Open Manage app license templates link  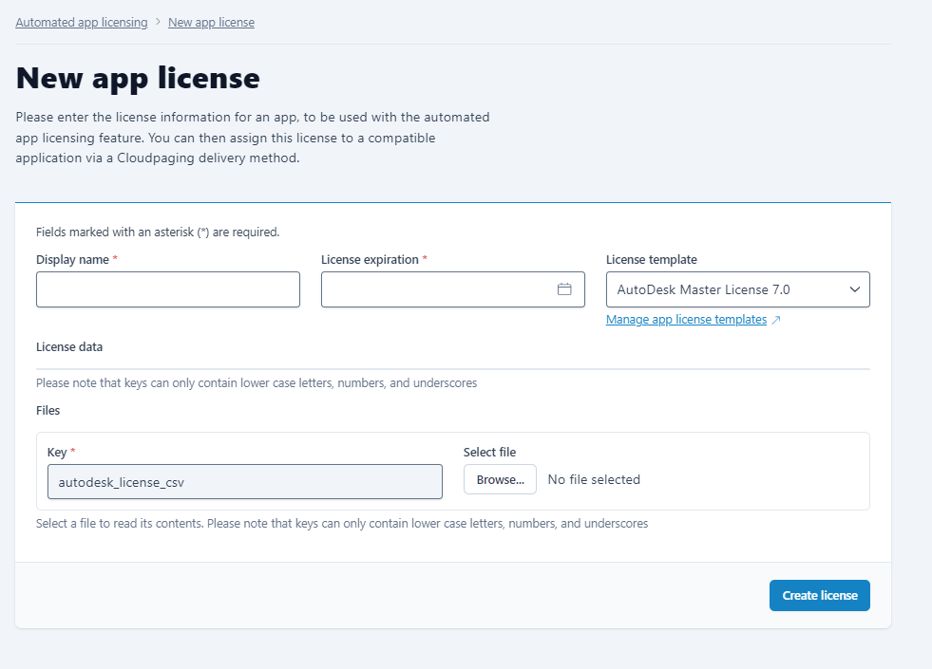click(x=686, y=320)
